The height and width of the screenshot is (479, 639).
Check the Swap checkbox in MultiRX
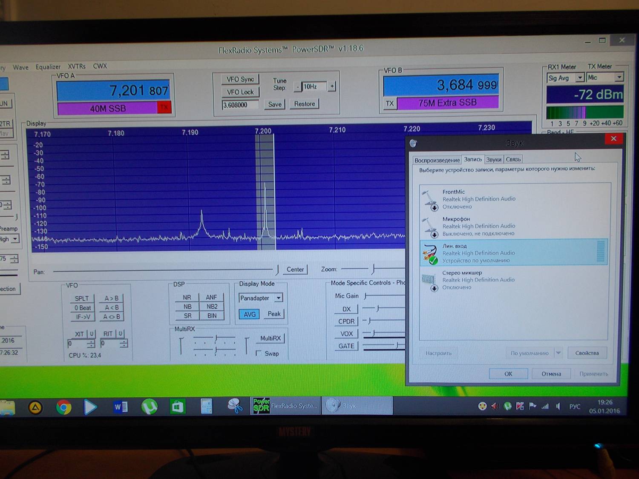pos(259,353)
